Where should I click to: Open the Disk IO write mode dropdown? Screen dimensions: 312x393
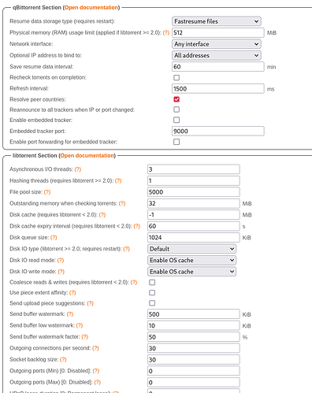pyautogui.click(x=191, y=272)
